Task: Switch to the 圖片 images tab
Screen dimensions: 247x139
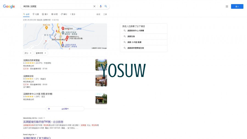Action: tap(45, 14)
